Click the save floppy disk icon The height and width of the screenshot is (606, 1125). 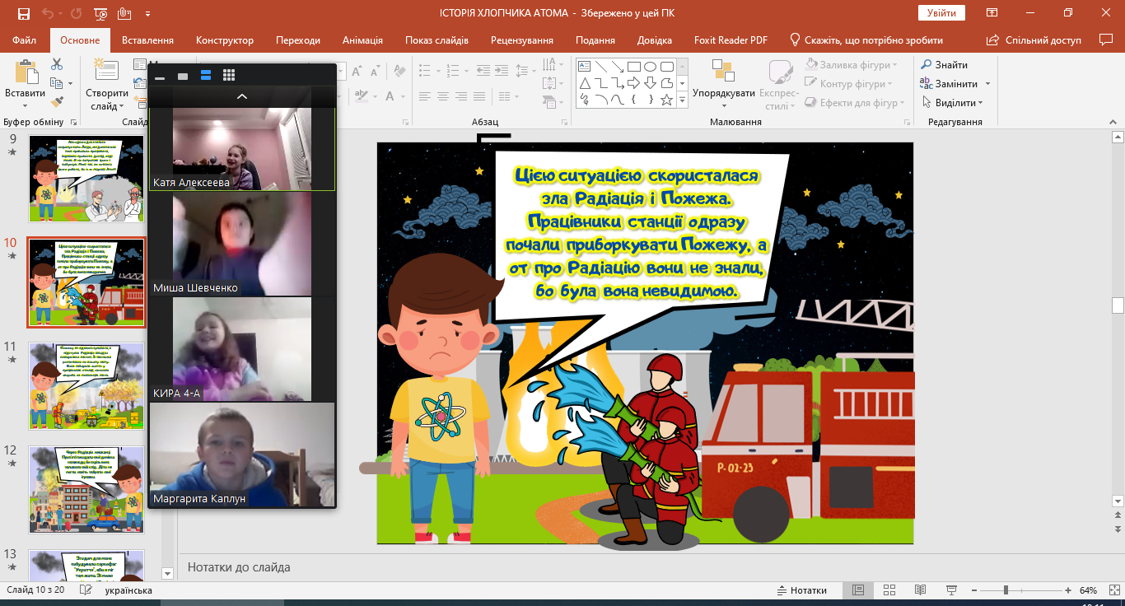(x=23, y=14)
